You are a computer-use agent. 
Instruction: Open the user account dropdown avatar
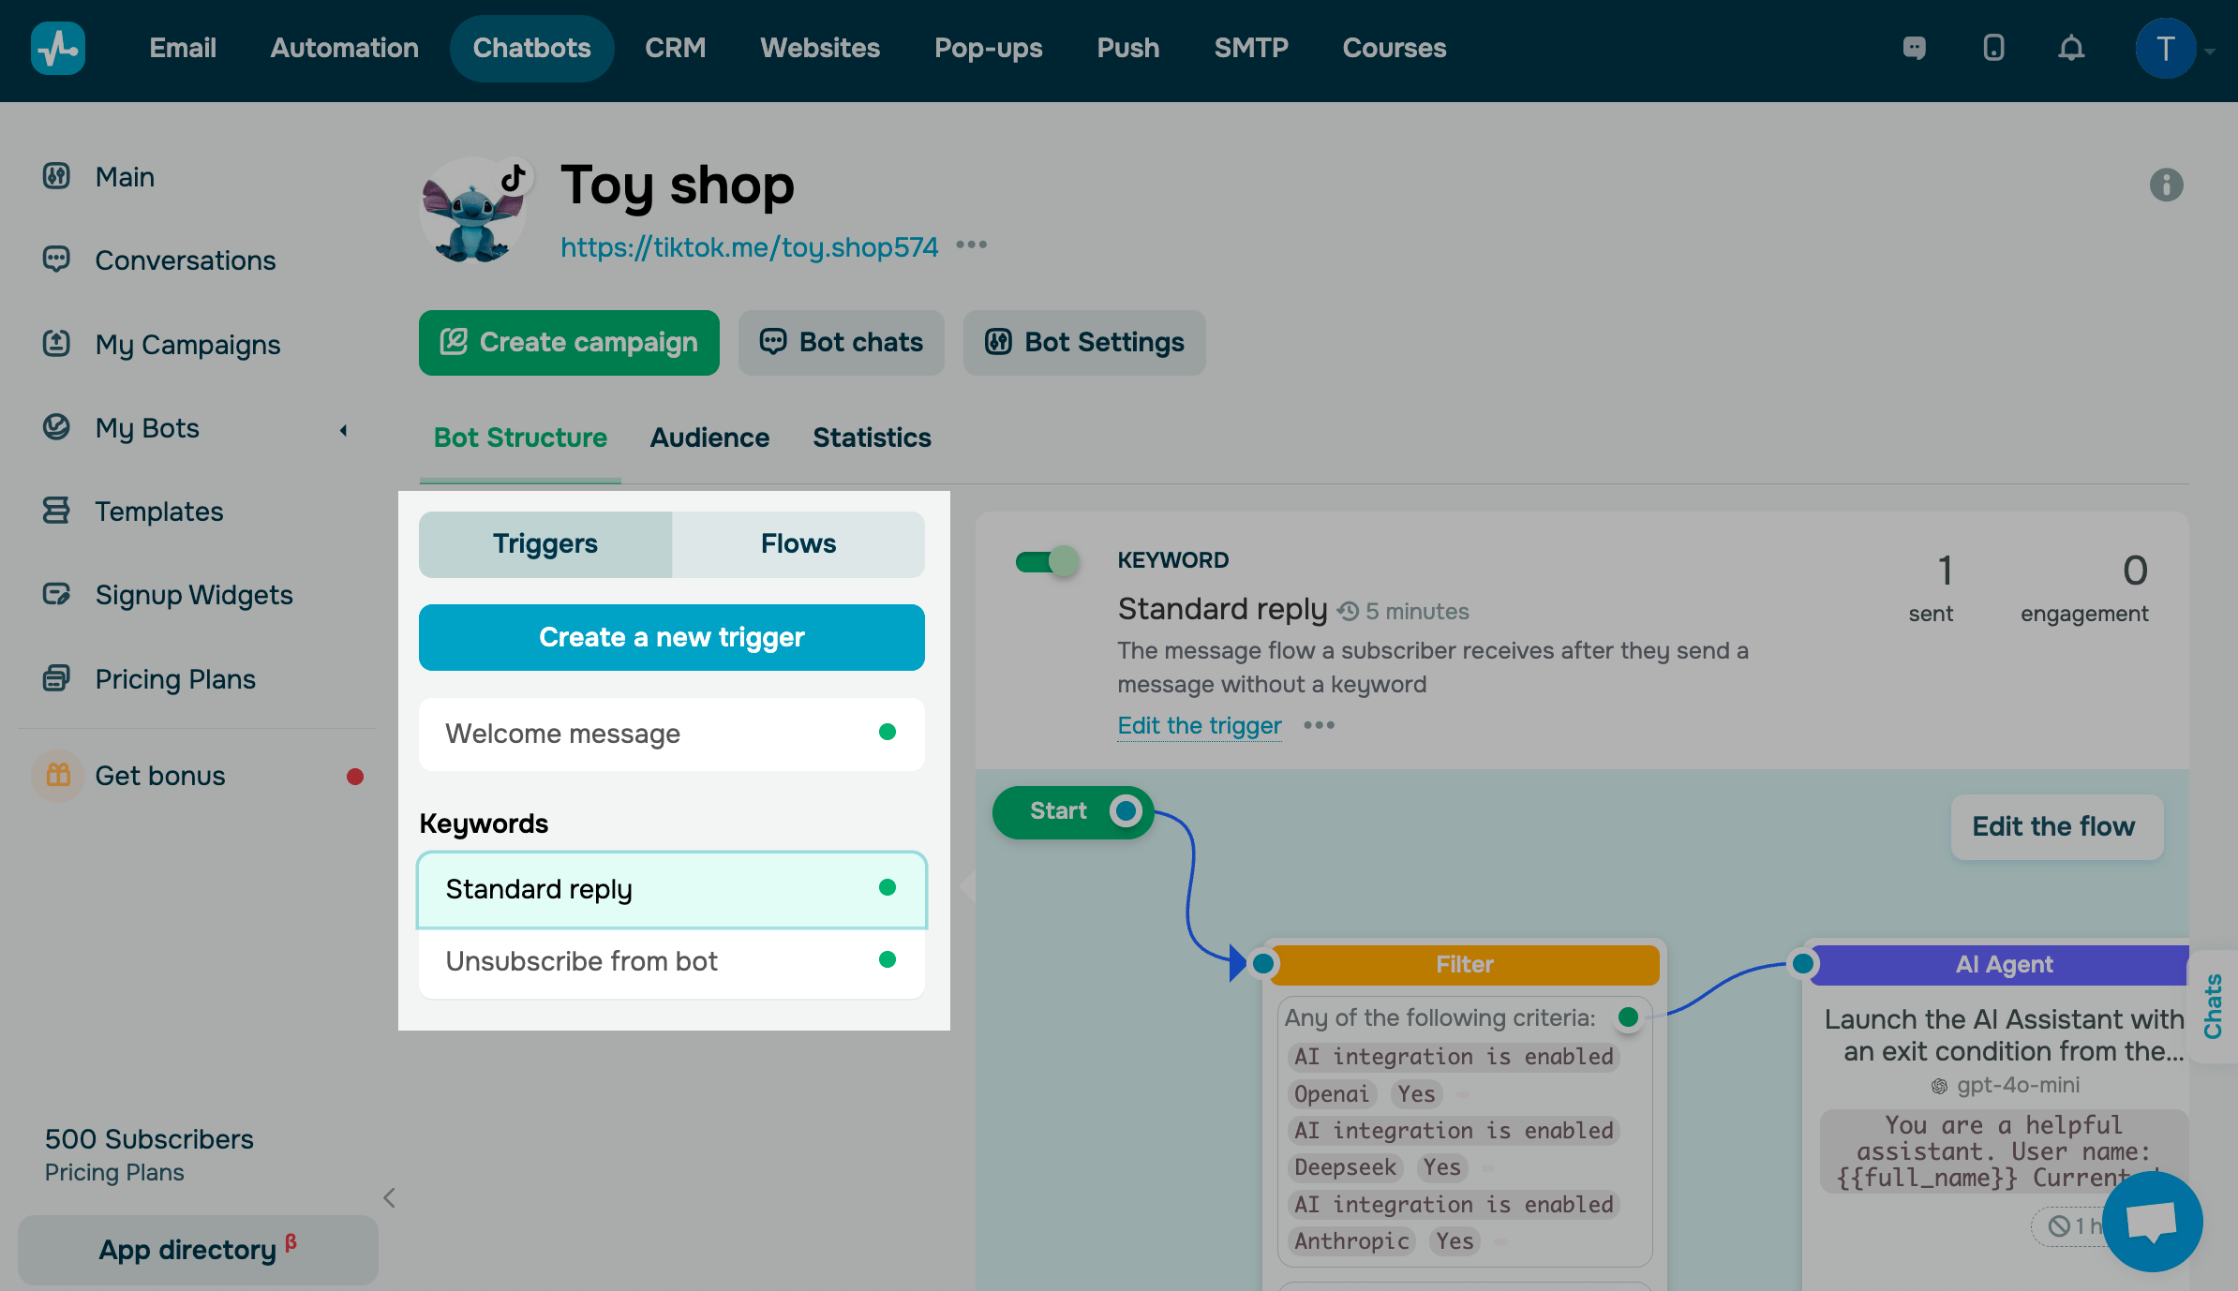(2165, 48)
